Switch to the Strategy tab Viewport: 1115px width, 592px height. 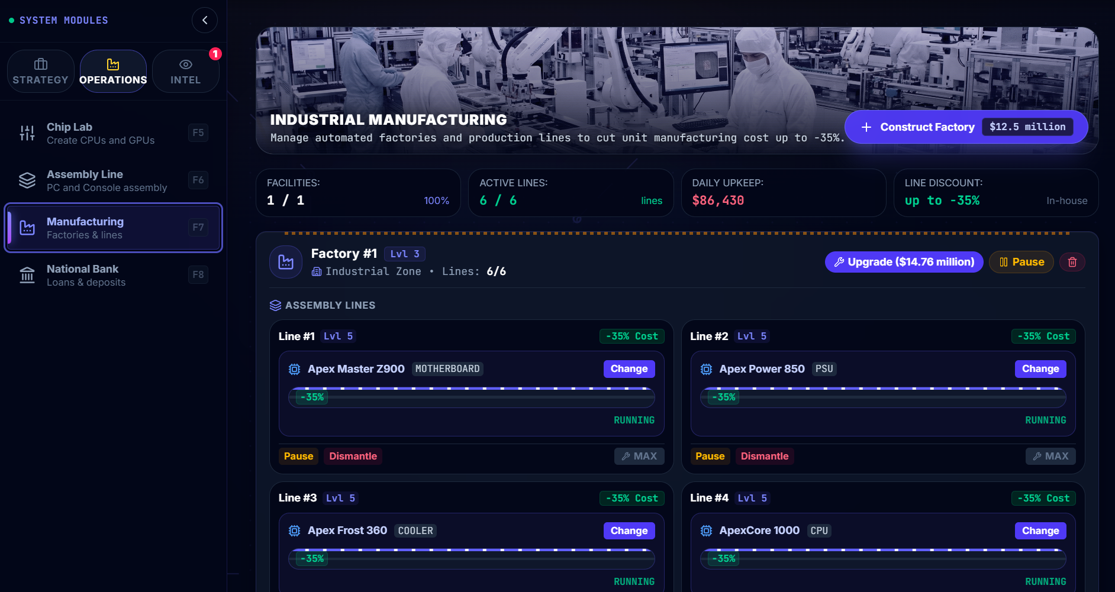click(41, 72)
